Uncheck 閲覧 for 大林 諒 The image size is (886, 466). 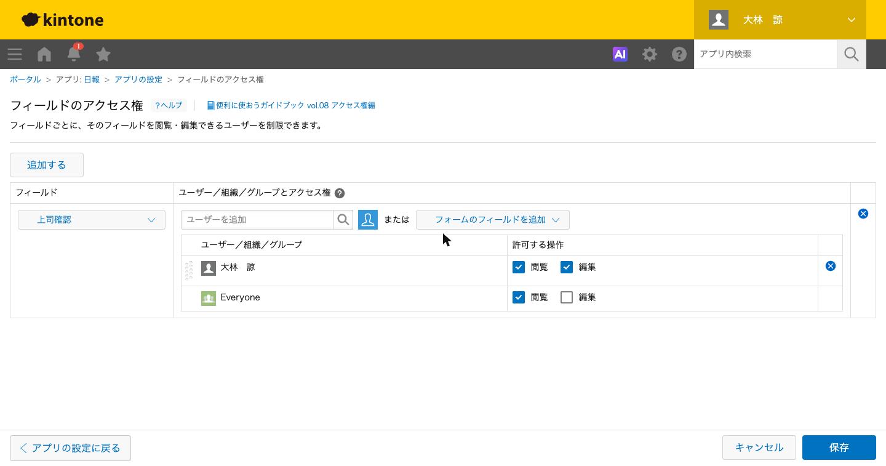coord(519,267)
